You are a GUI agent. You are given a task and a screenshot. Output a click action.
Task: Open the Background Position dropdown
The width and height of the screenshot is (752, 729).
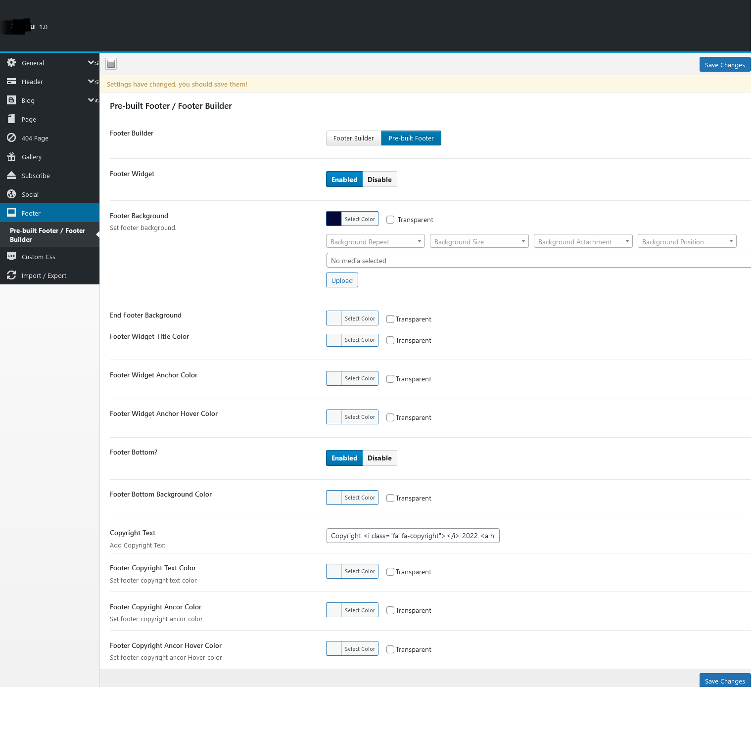[x=687, y=241]
